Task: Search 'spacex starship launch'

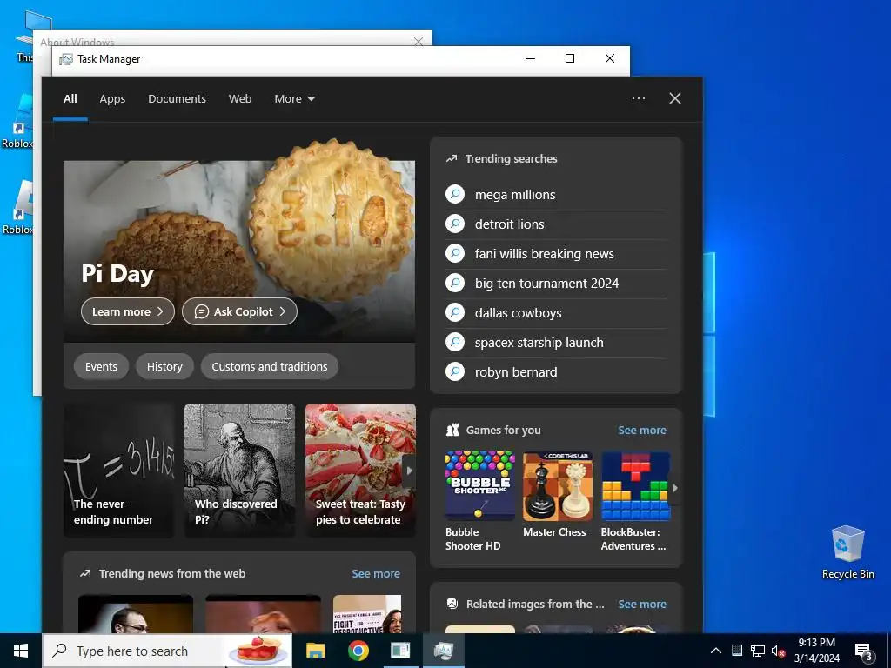Action: [539, 342]
